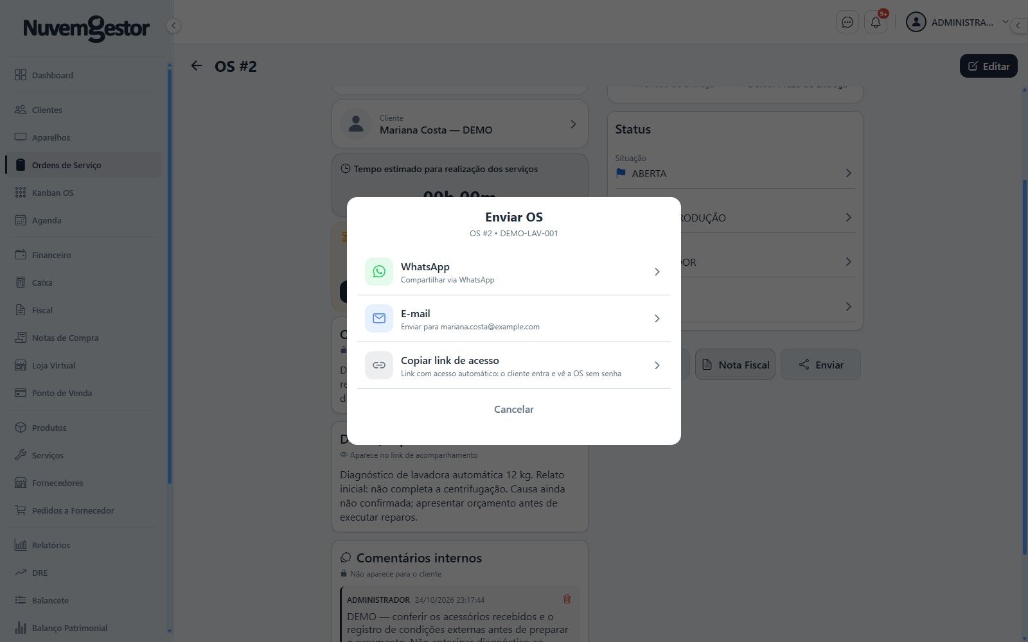Viewport: 1028px width, 642px height.
Task: Open the right-edge panel collapse chevron
Action: [1018, 26]
